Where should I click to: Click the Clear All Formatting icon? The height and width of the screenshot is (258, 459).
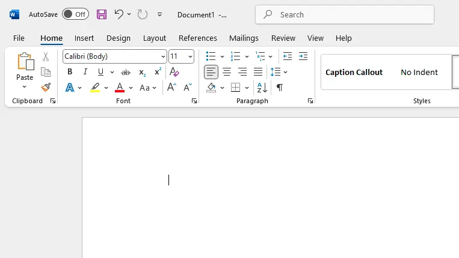(x=174, y=72)
